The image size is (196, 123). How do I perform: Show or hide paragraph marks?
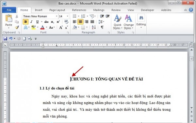pyautogui.click(x=102, y=27)
